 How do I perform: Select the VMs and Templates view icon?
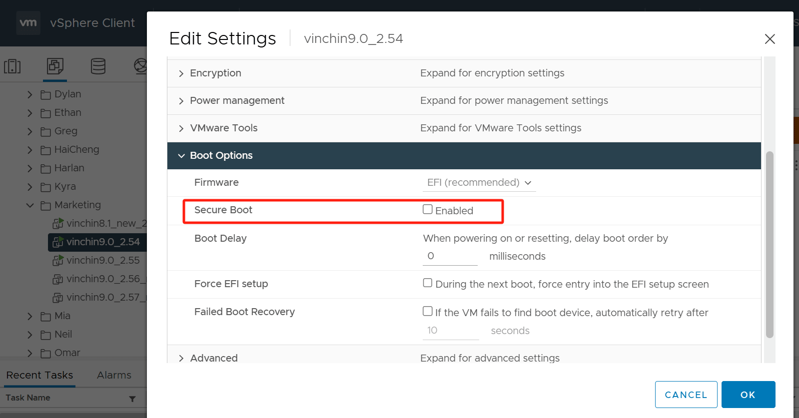tap(55, 66)
